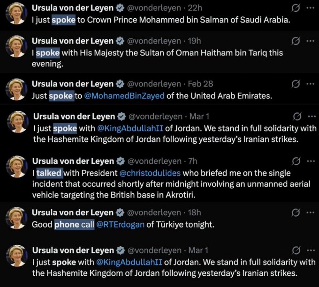Click the Grok icon on the Feb 28 tweet
Image resolution: width=319 pixels, height=287 pixels.
[295, 84]
